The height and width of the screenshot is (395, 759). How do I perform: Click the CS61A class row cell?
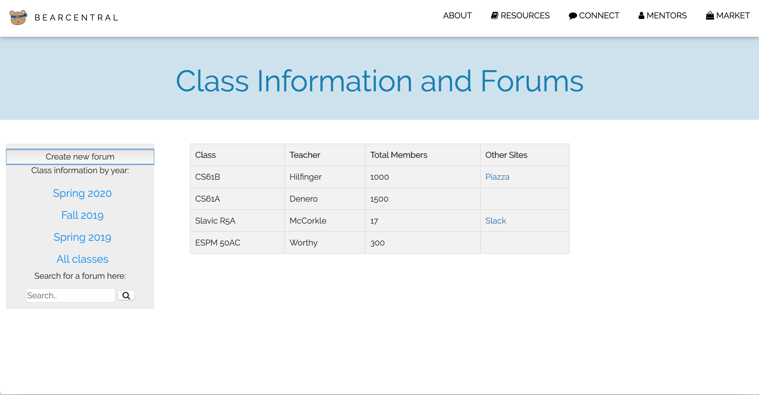[x=208, y=199]
